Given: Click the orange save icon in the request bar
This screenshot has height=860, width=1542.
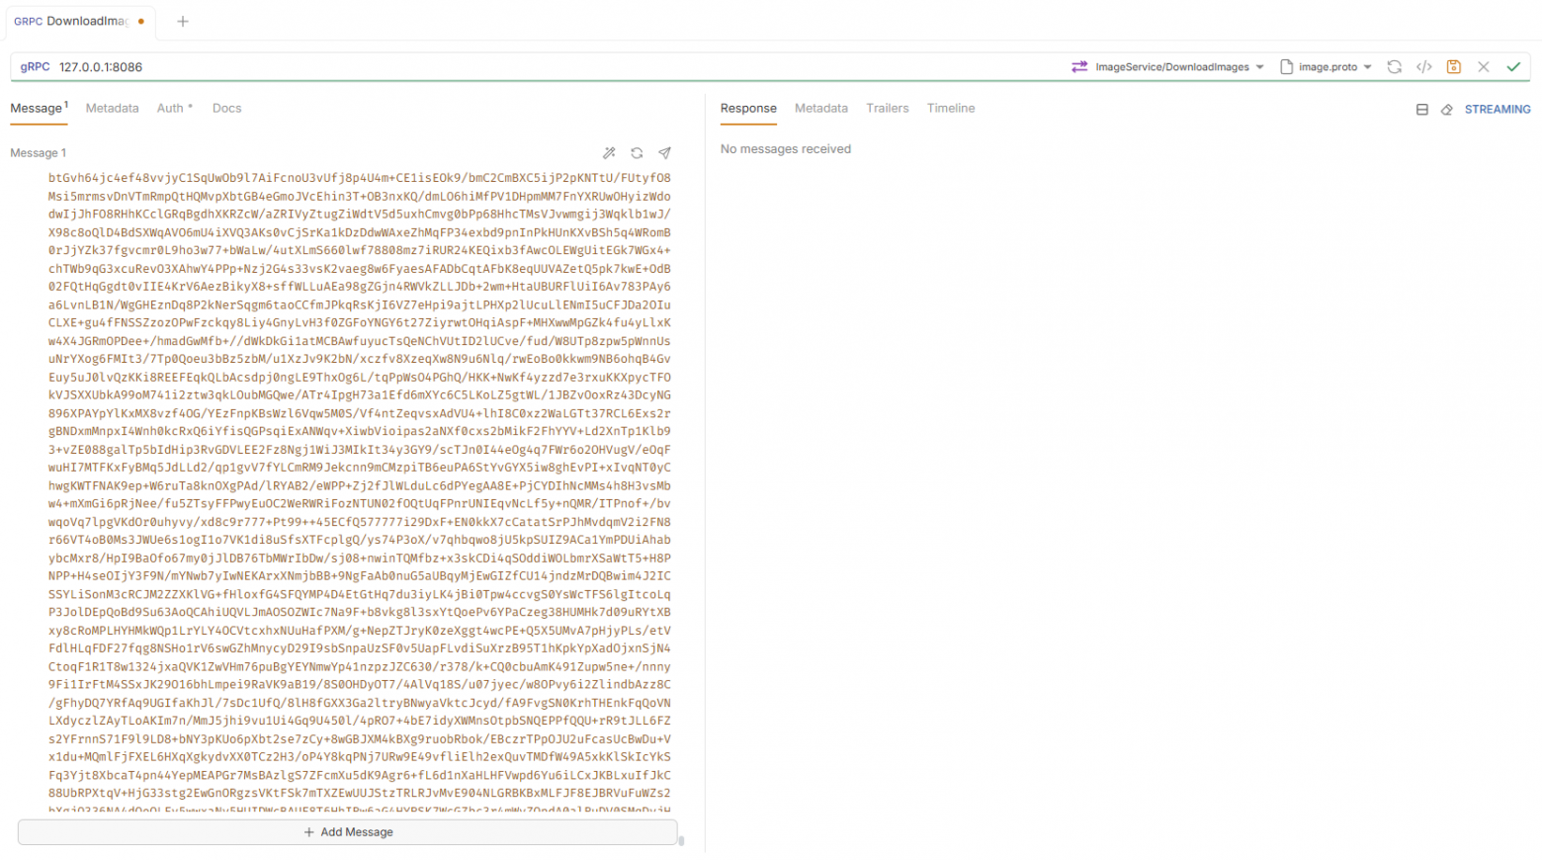Looking at the screenshot, I should pyautogui.click(x=1453, y=66).
